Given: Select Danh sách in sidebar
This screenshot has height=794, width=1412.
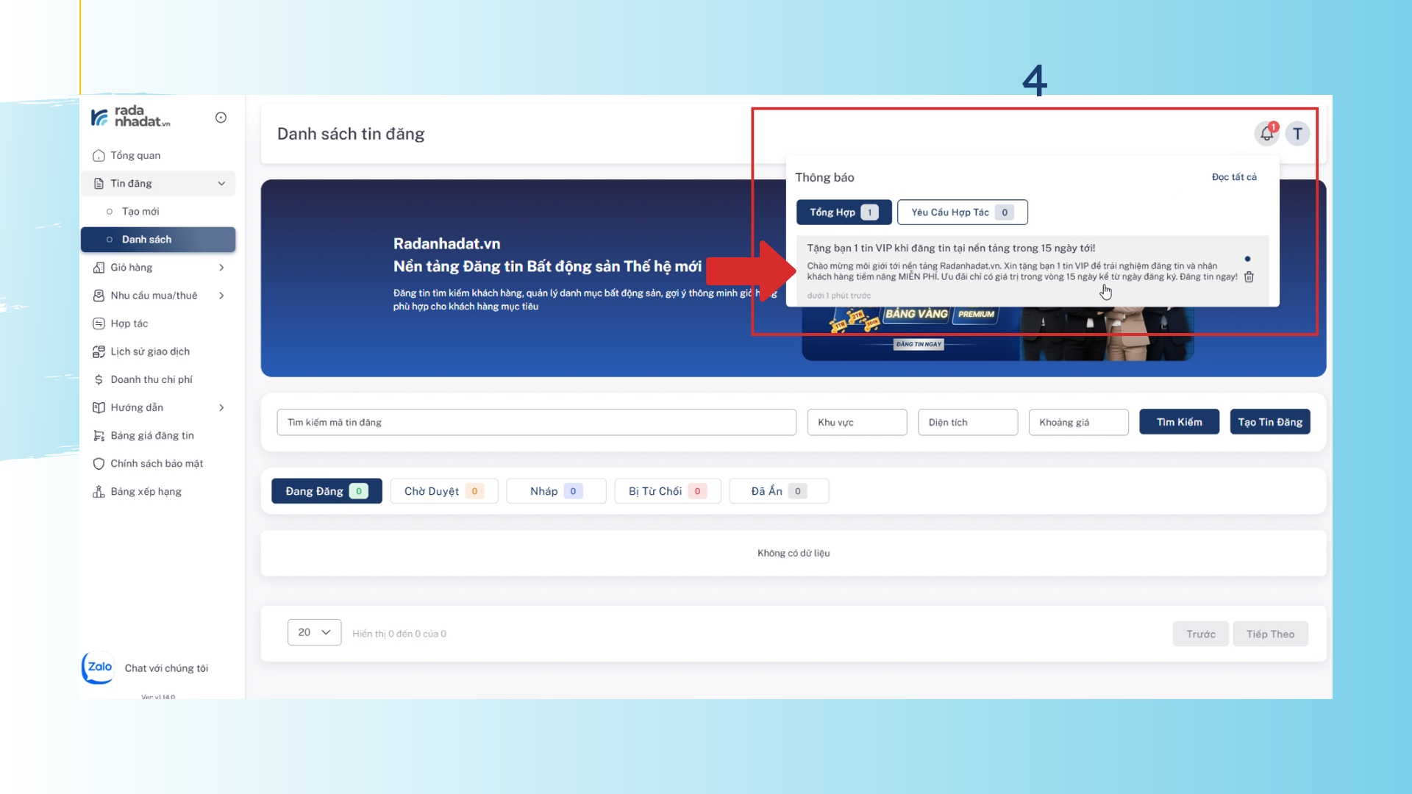Looking at the screenshot, I should [x=158, y=240].
